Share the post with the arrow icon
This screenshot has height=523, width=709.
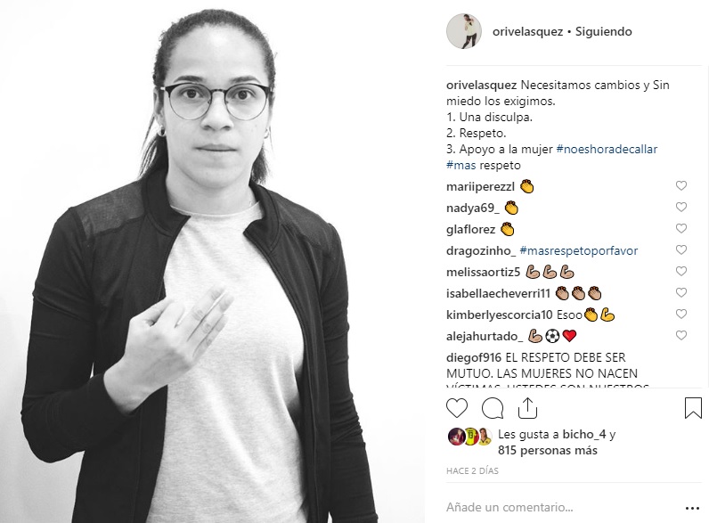(x=527, y=408)
